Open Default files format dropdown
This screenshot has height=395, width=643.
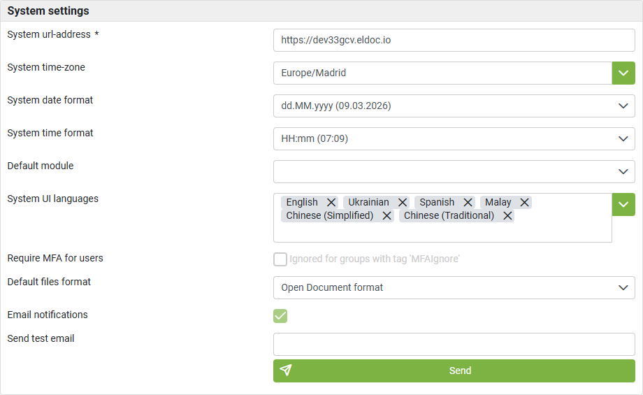(454, 287)
